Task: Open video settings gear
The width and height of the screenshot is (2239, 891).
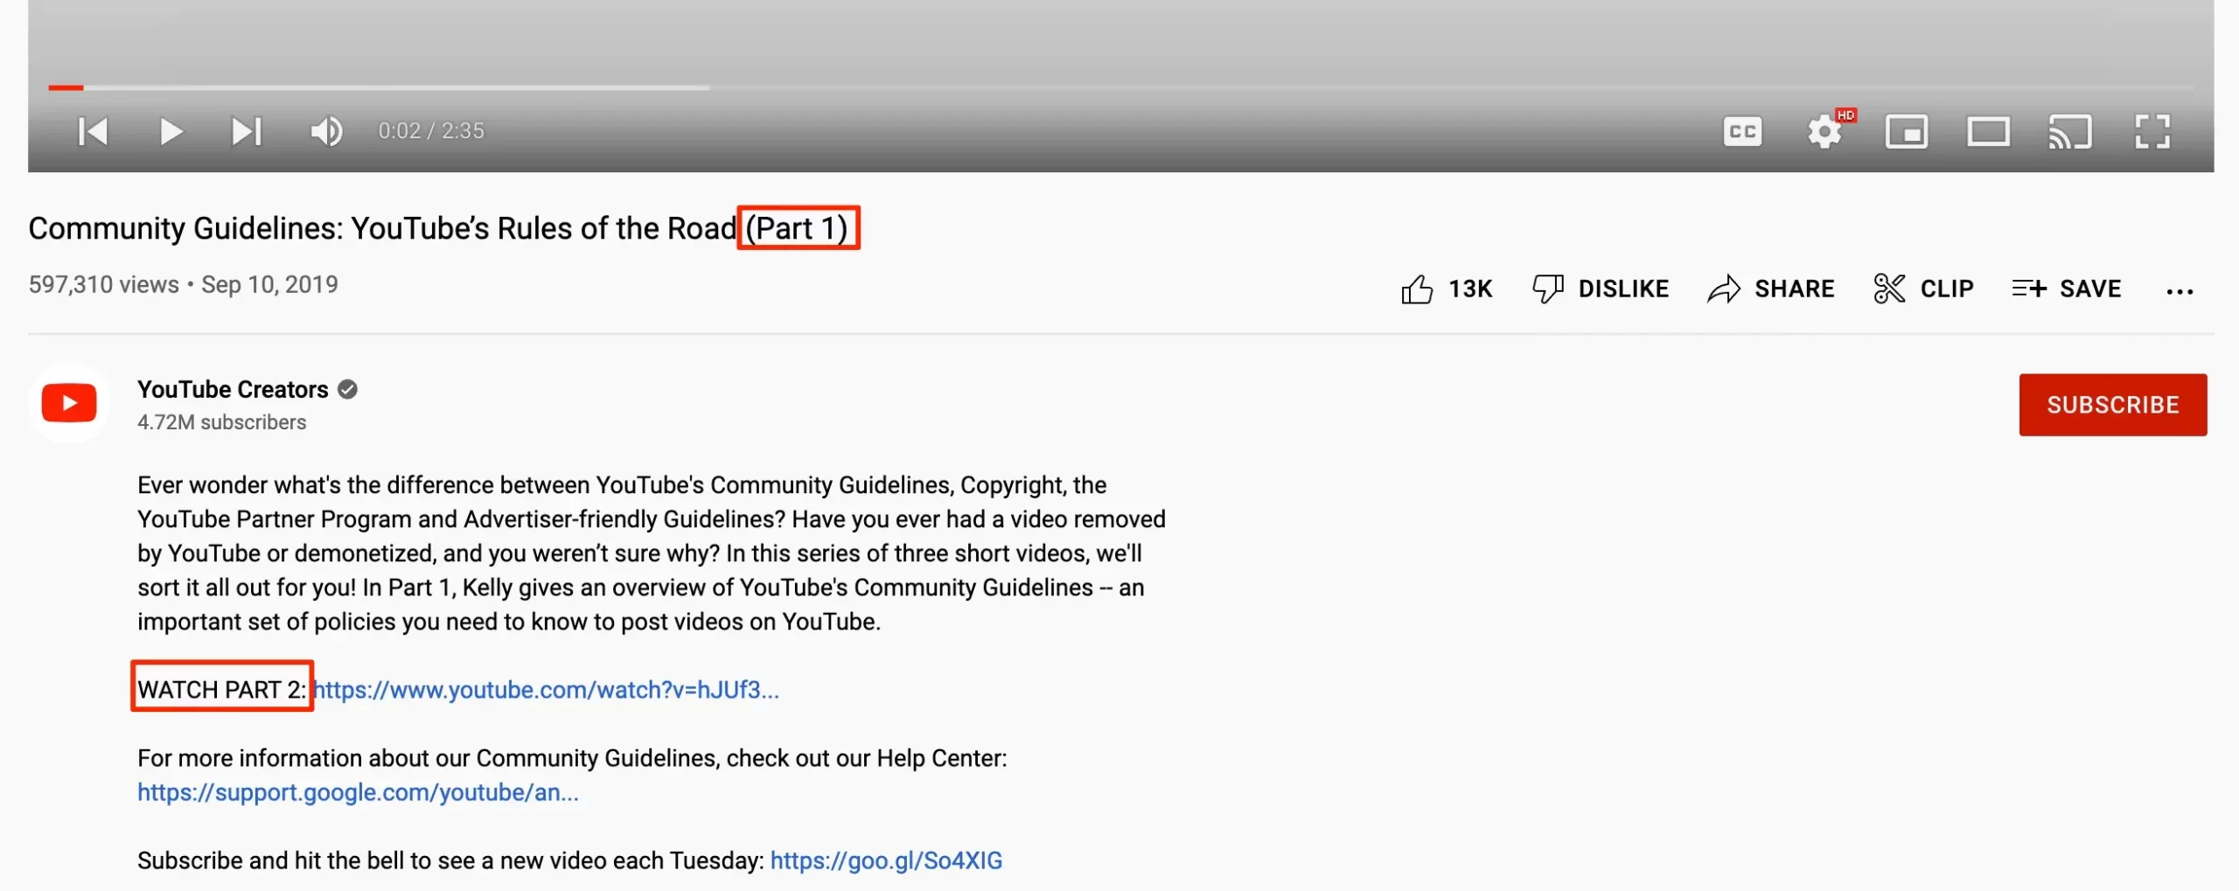Action: tap(1825, 132)
